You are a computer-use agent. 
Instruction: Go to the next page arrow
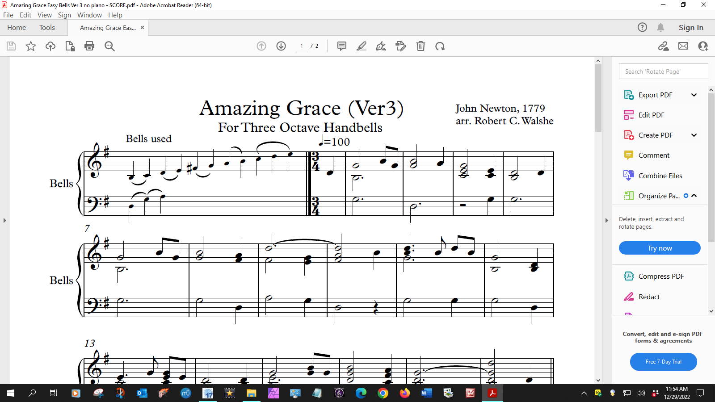tap(281, 46)
